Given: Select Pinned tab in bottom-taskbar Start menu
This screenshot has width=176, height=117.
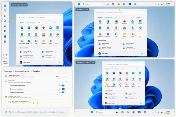Looking at the screenshot, I should coord(108,69).
